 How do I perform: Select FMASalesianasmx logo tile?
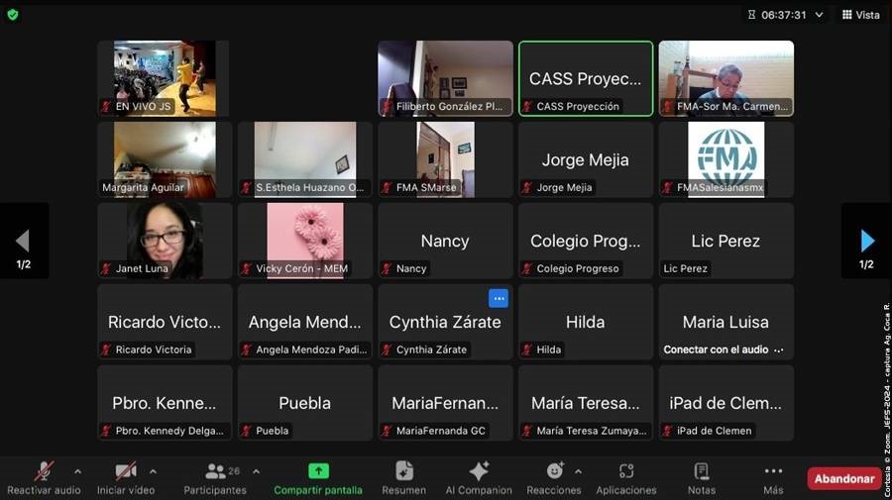(x=726, y=159)
